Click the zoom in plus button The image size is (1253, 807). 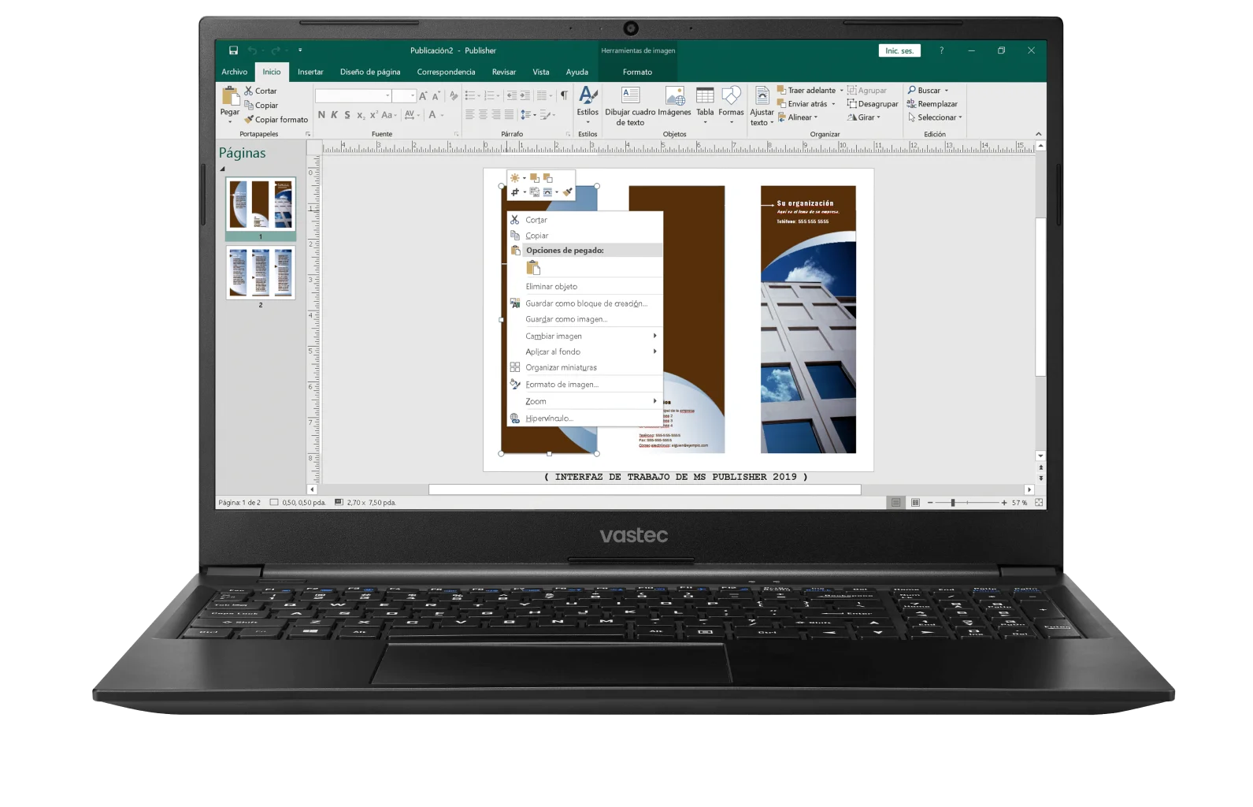click(x=1004, y=503)
